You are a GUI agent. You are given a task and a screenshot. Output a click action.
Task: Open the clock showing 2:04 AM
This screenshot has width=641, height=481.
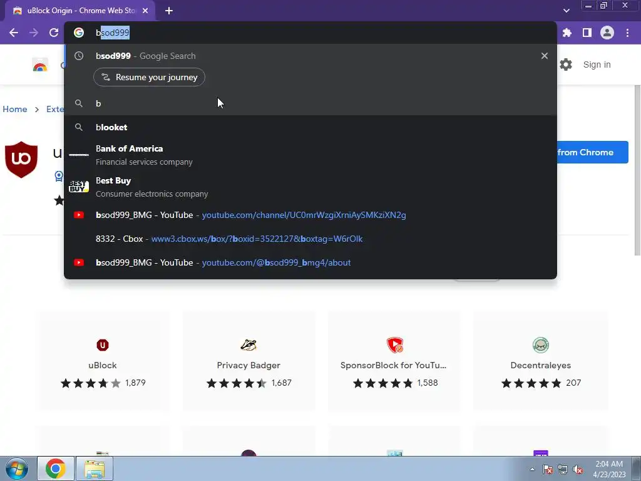tap(610, 469)
